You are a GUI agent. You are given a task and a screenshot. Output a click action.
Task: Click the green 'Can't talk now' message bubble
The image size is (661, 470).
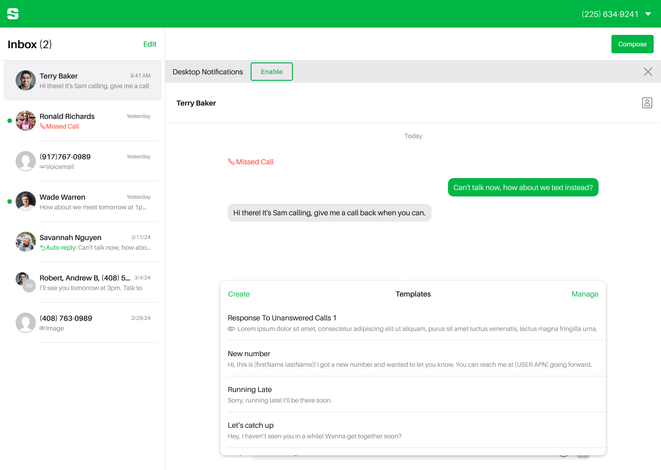(523, 187)
